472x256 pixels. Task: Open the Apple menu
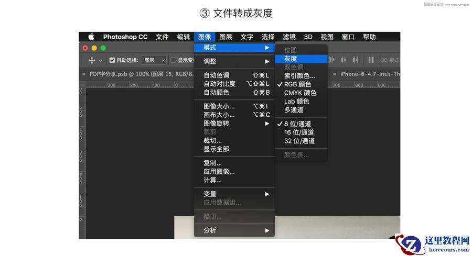pyautogui.click(x=91, y=37)
